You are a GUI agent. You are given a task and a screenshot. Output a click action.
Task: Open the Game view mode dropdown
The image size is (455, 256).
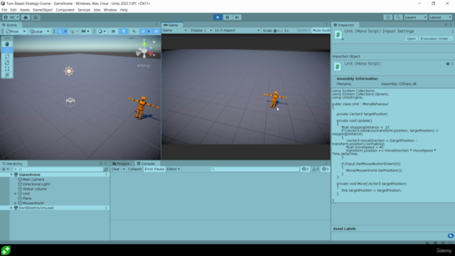pos(174,31)
